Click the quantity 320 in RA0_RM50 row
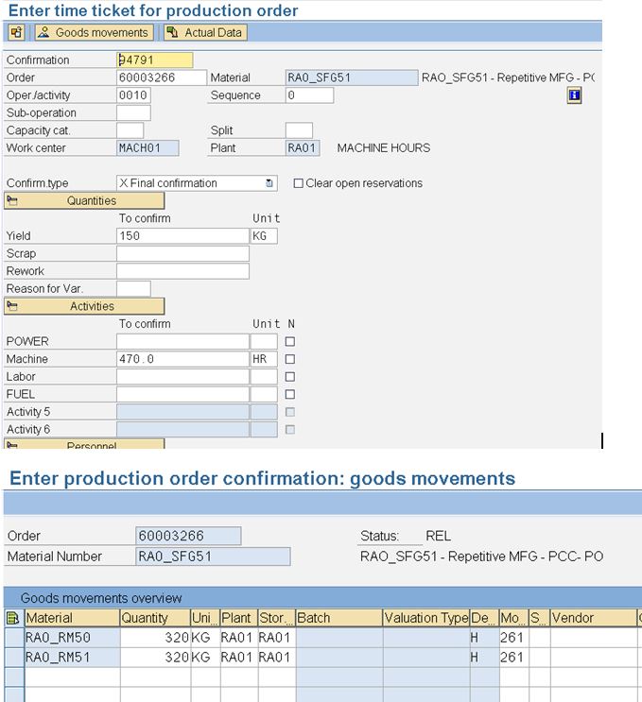The image size is (642, 702). [155, 638]
